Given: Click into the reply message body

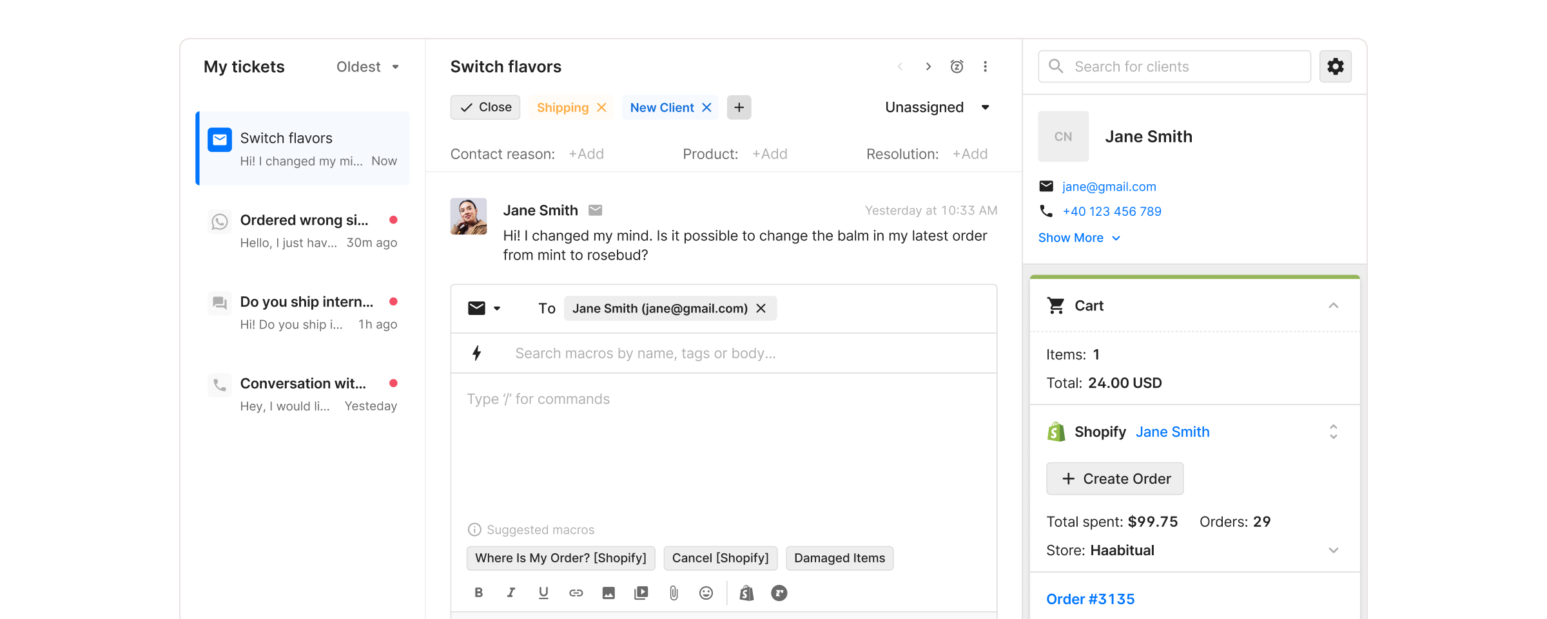Looking at the screenshot, I should click(724, 444).
